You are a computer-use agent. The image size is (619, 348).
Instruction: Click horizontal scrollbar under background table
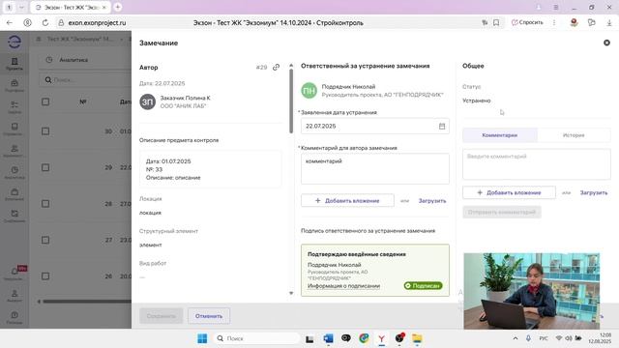[87, 302]
